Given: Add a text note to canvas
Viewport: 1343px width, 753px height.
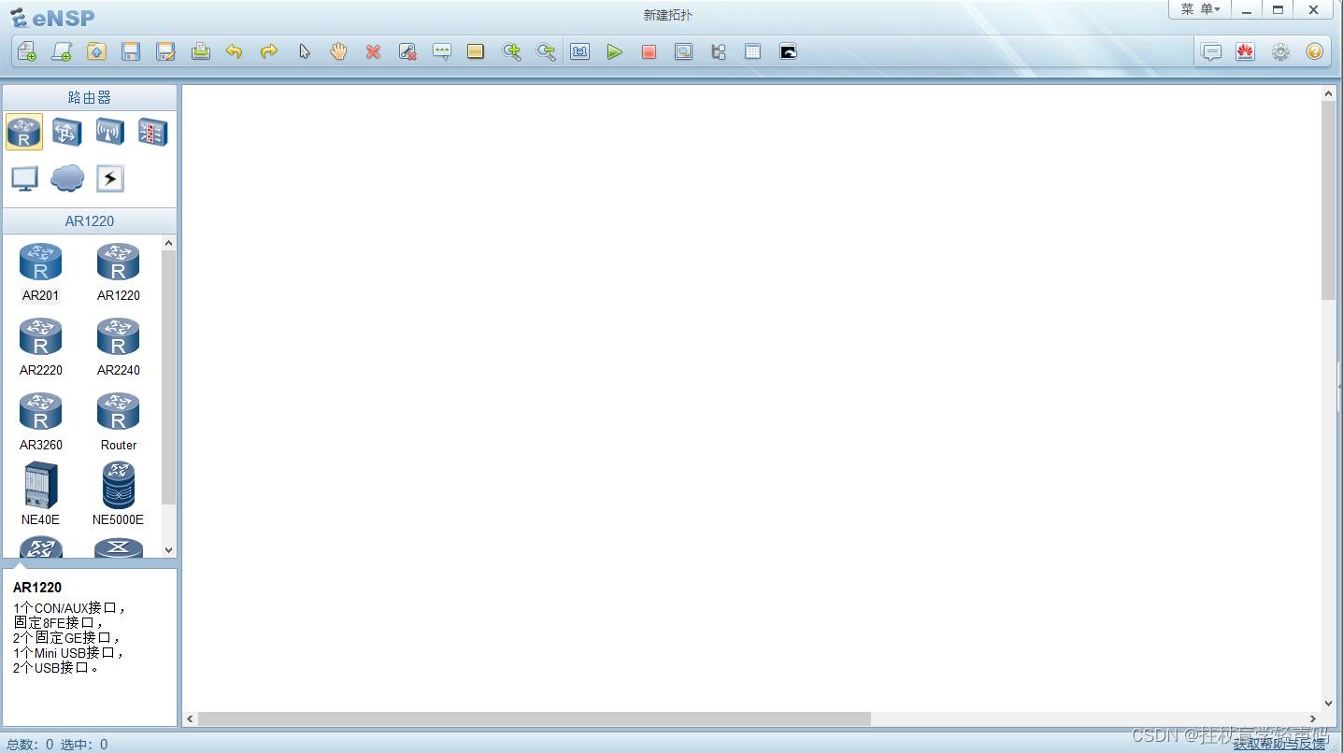Looking at the screenshot, I should 442,51.
